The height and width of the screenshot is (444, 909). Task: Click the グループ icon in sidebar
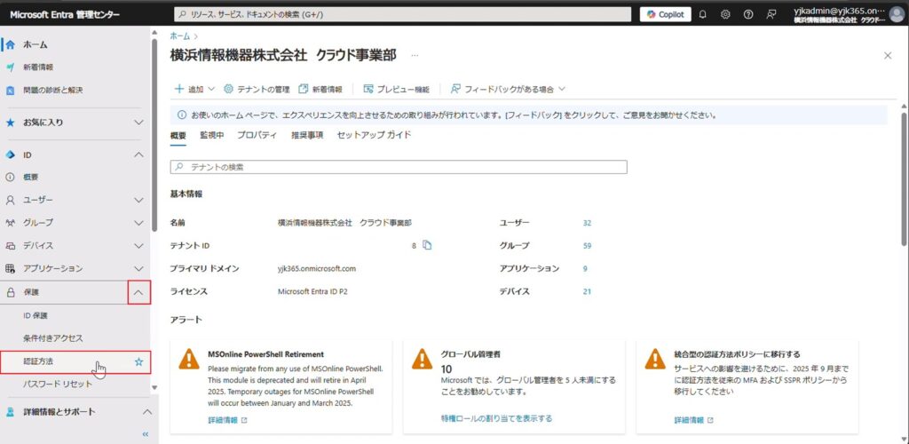click(x=10, y=223)
